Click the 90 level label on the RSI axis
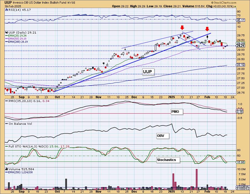Viewport: 250px width, 194px height. click(x=239, y=12)
